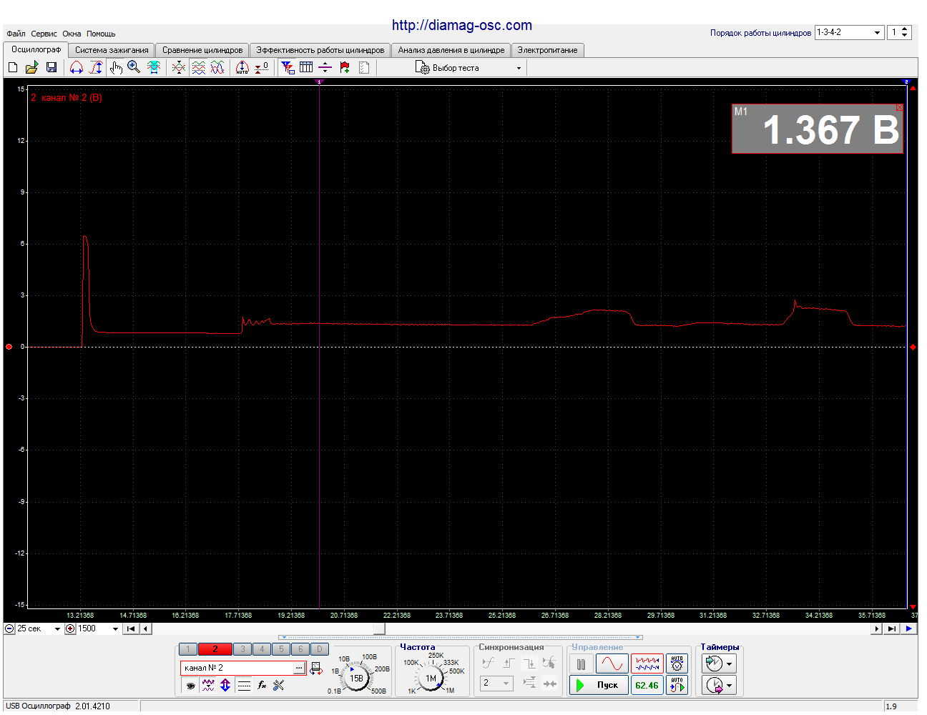
Task: Add a marker with the flag icon
Action: point(345,67)
